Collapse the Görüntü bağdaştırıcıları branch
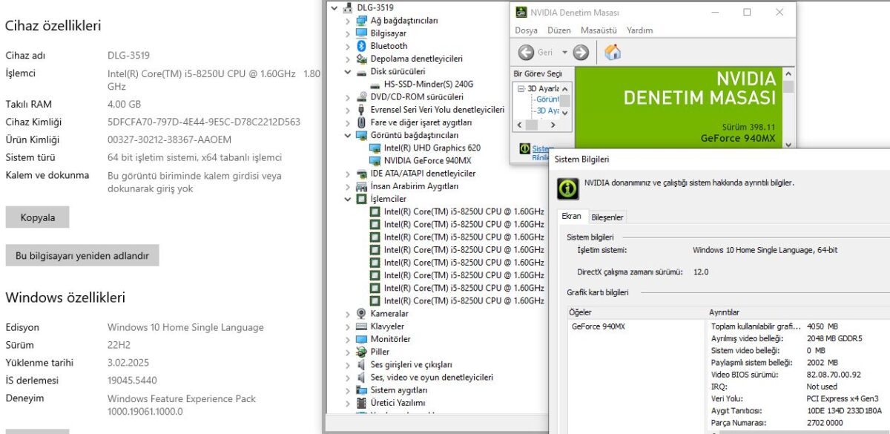Viewport: 890px width, 434px height. coord(348,135)
